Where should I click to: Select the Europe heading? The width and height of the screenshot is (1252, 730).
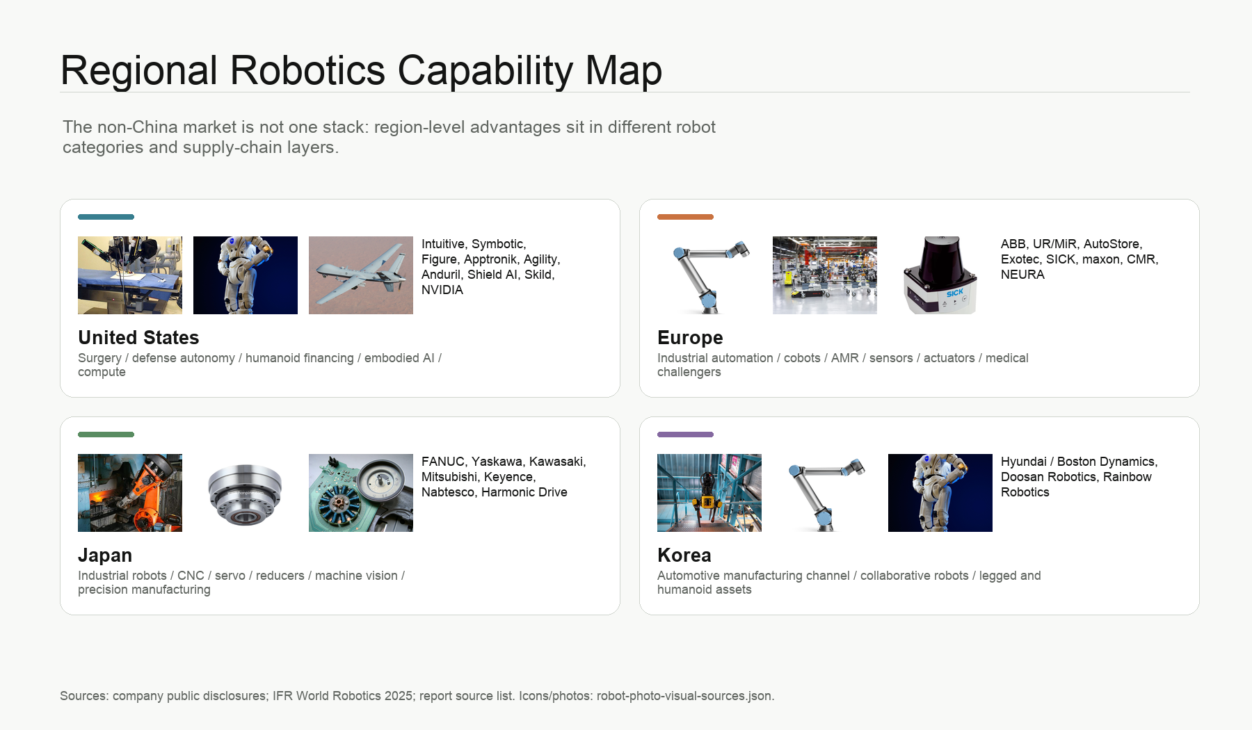tap(690, 338)
